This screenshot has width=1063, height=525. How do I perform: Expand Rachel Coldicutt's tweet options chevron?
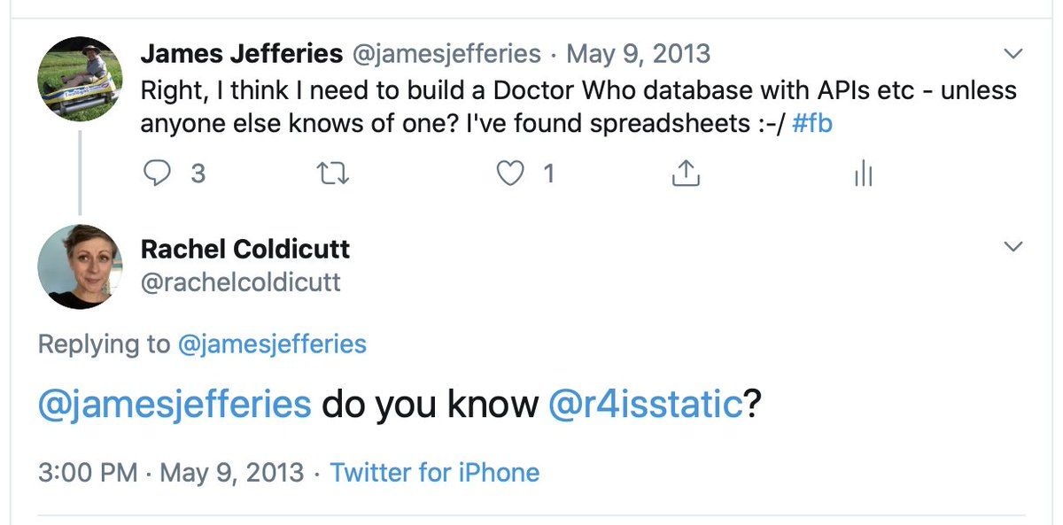coord(1013,247)
